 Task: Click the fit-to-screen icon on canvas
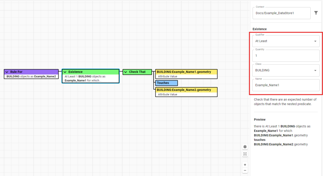pyautogui.click(x=245, y=154)
